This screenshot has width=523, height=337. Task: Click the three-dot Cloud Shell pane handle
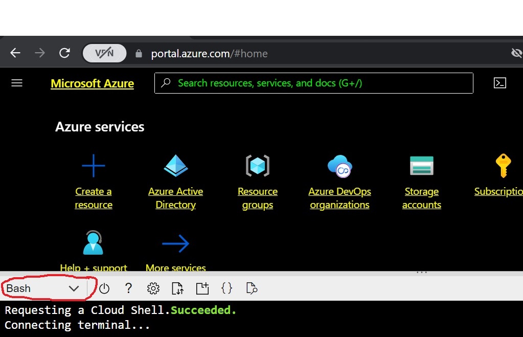point(422,273)
